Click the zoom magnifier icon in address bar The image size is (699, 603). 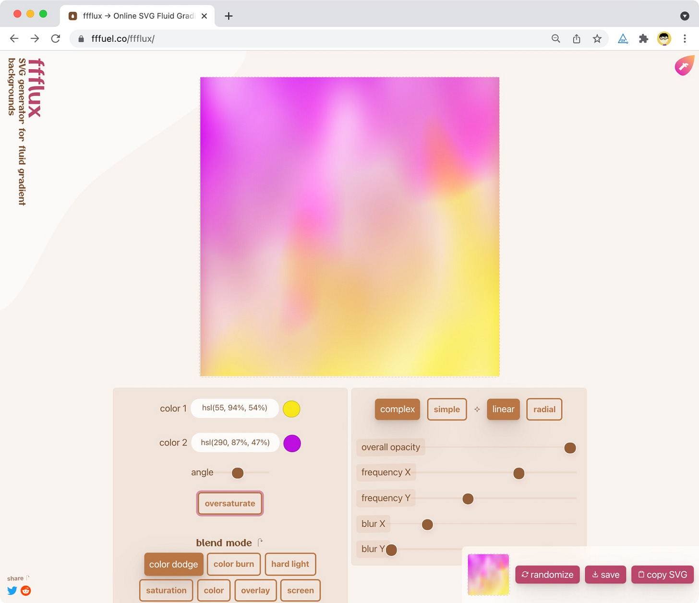555,39
